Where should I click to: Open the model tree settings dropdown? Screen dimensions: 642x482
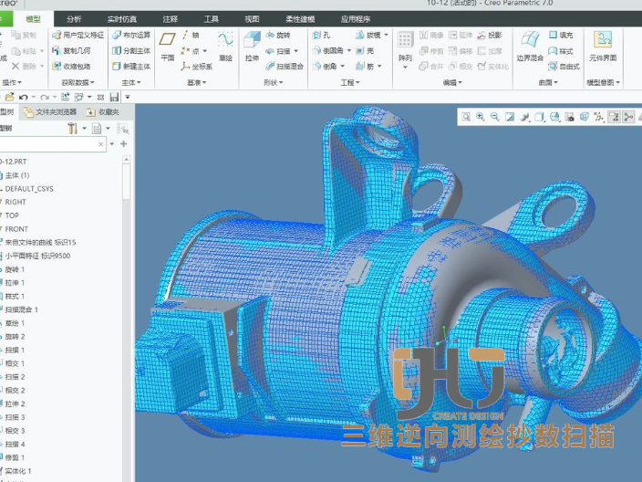tap(76, 129)
